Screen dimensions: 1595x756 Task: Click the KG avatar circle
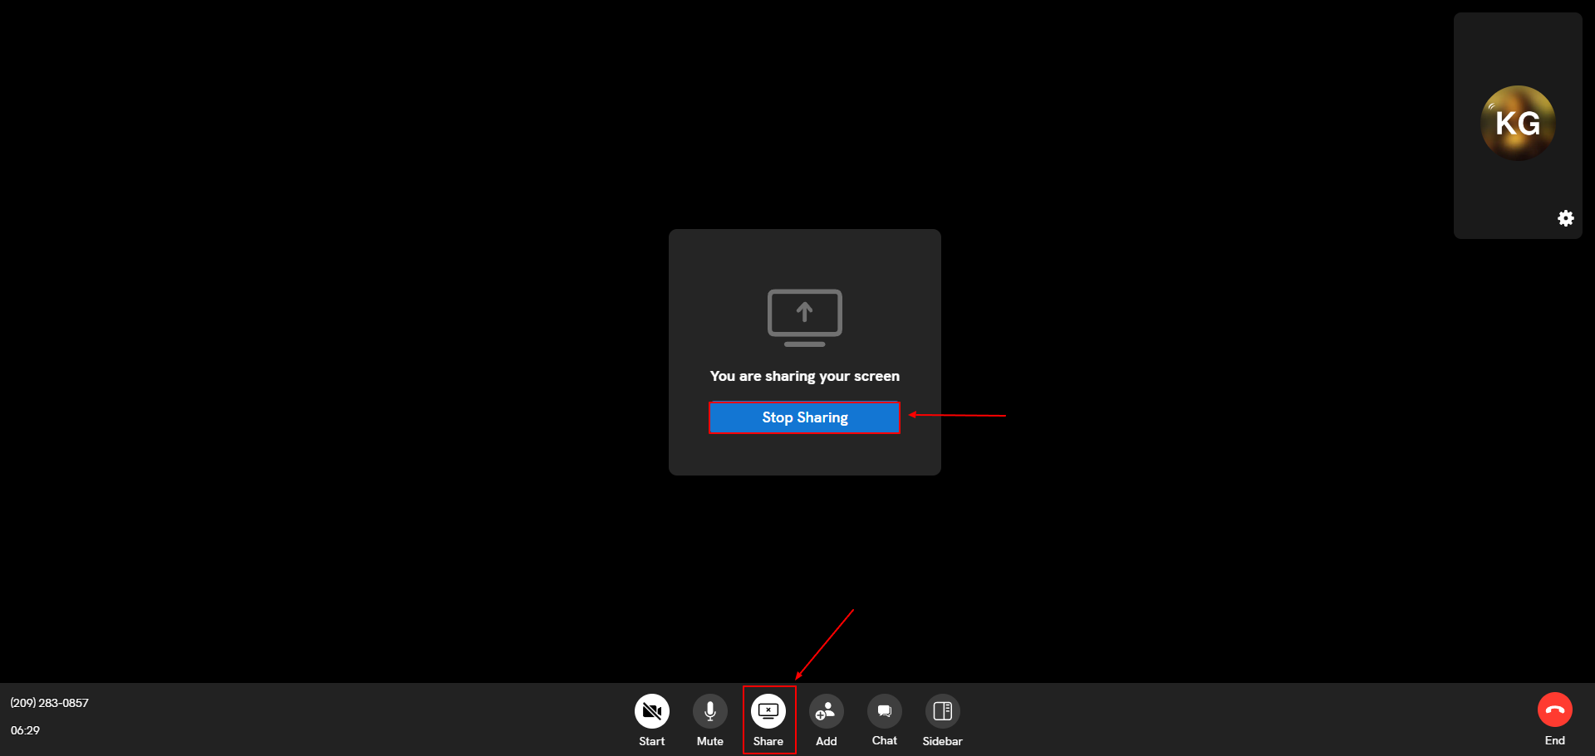pos(1517,123)
